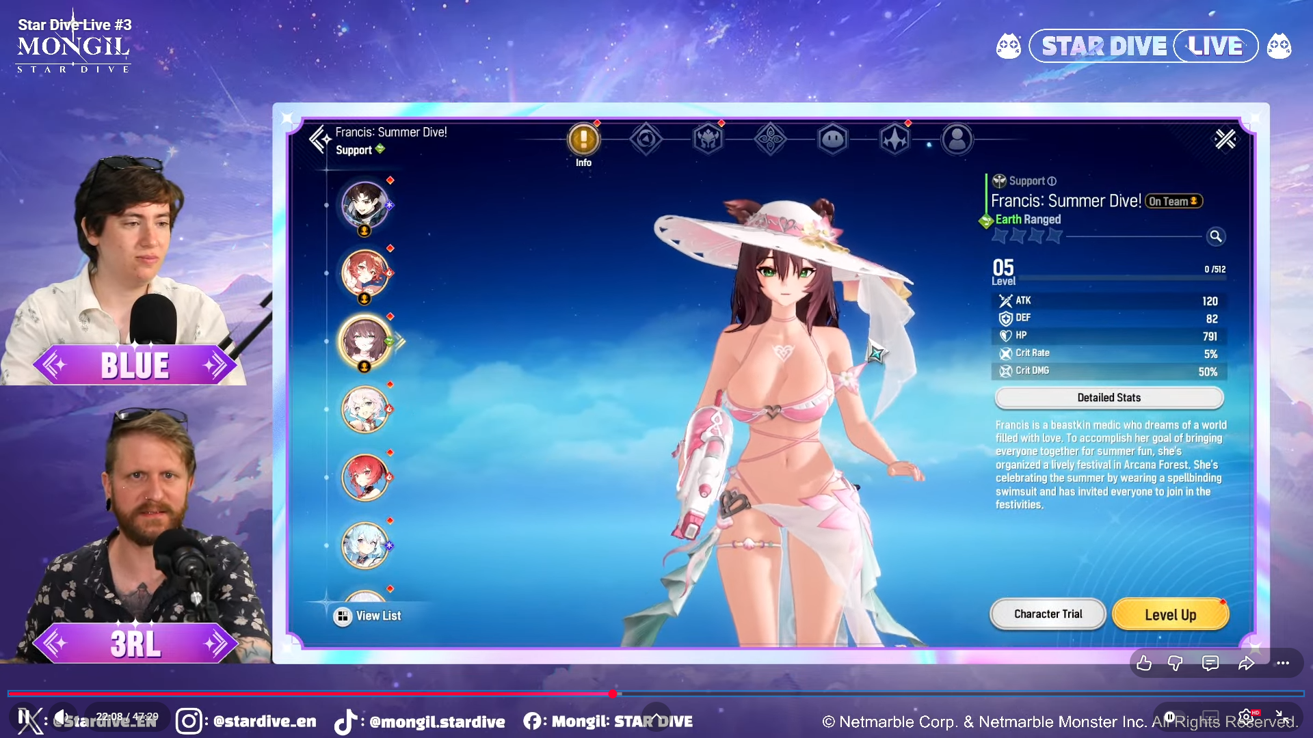Open the four-point star tab icon
Image resolution: width=1313 pixels, height=738 pixels.
click(x=894, y=139)
